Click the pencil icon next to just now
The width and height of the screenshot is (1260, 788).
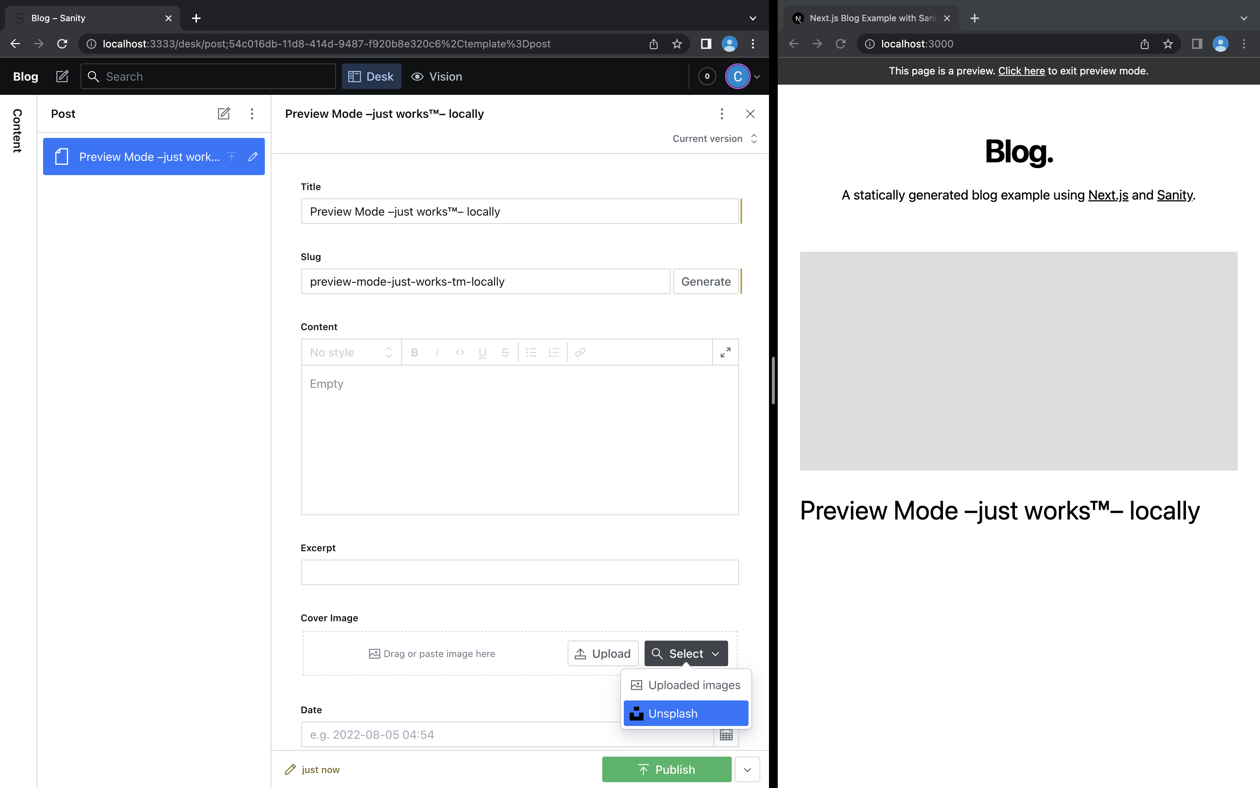click(290, 769)
